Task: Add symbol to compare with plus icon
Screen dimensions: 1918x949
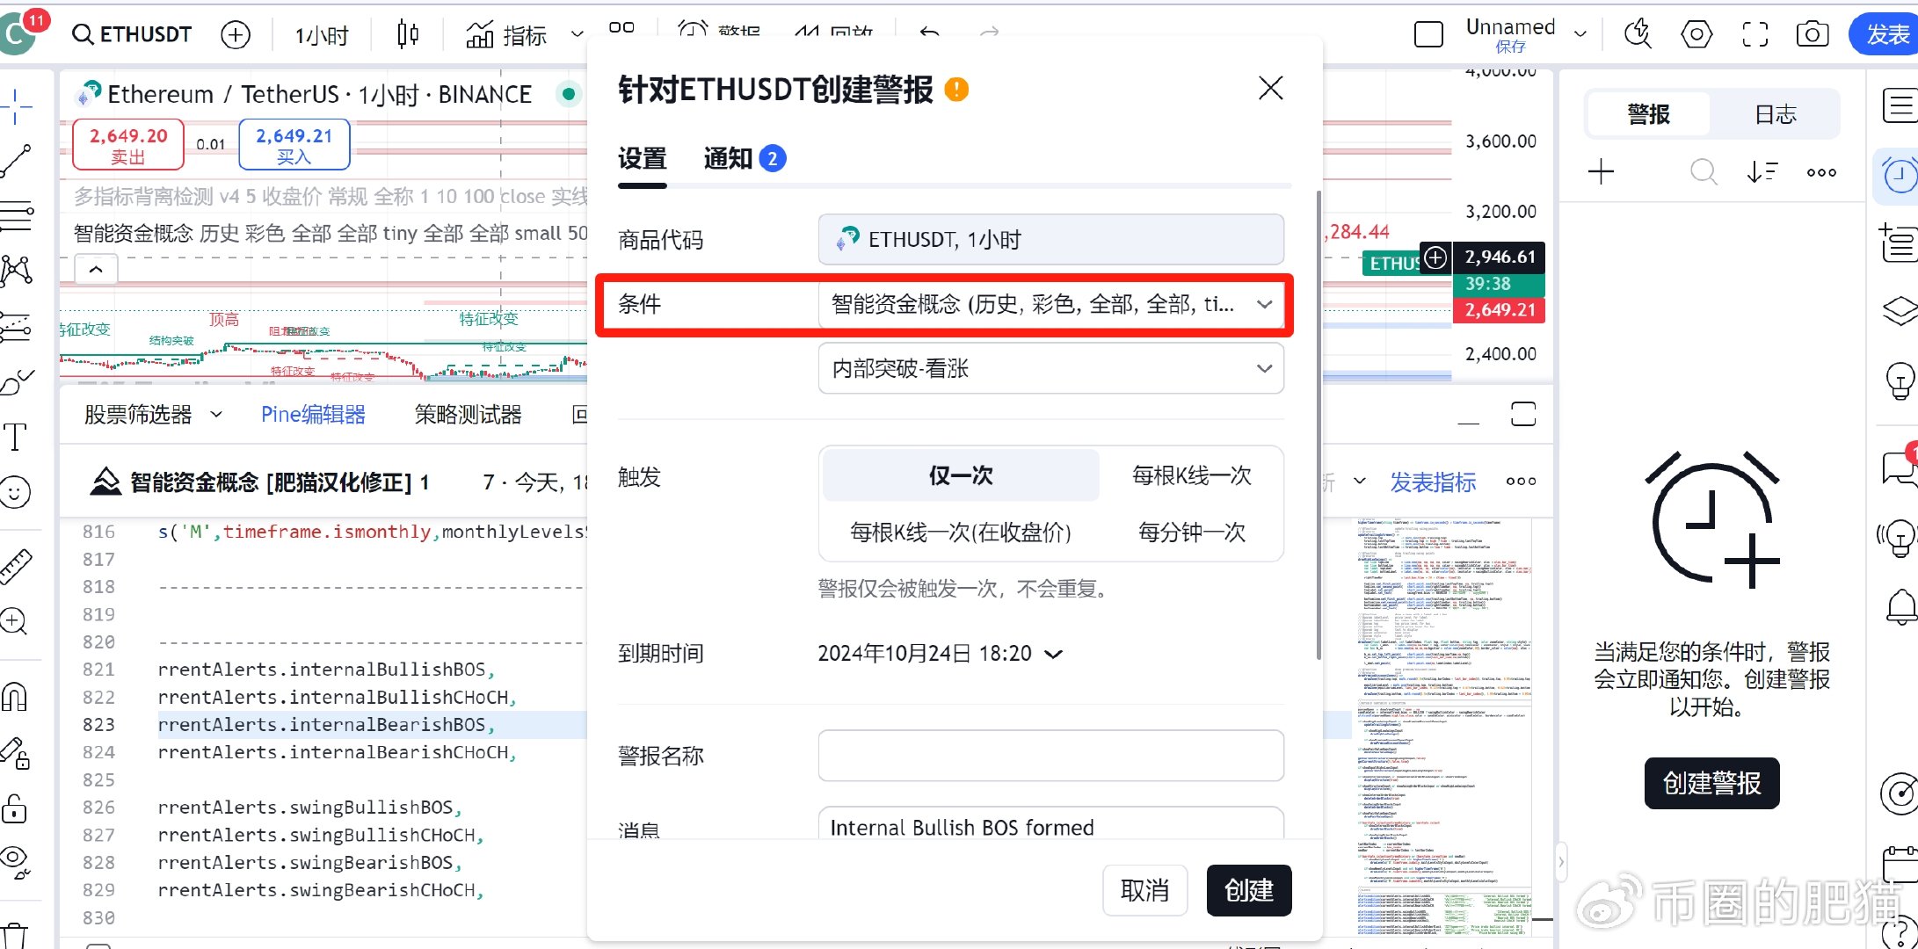Action: (235, 35)
